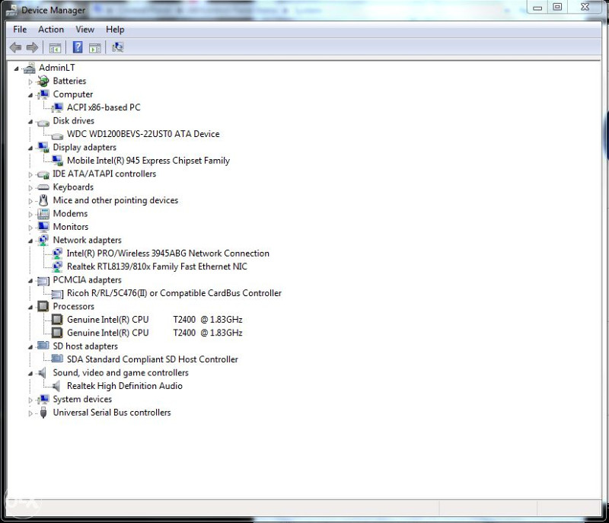Click the Device Manager title bar icon
The width and height of the screenshot is (609, 523).
click(11, 10)
